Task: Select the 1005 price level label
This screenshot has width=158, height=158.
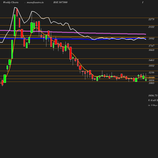Action: point(151,83)
